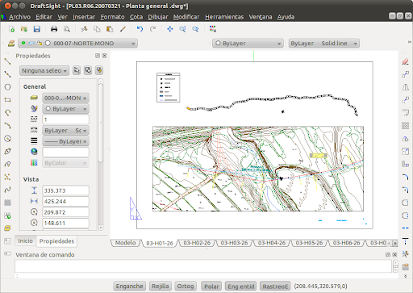Click the 335.373 view value field
This screenshot has height=293, width=413.
click(65, 190)
